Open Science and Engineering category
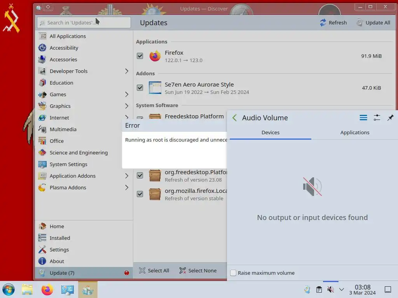 click(84, 153)
